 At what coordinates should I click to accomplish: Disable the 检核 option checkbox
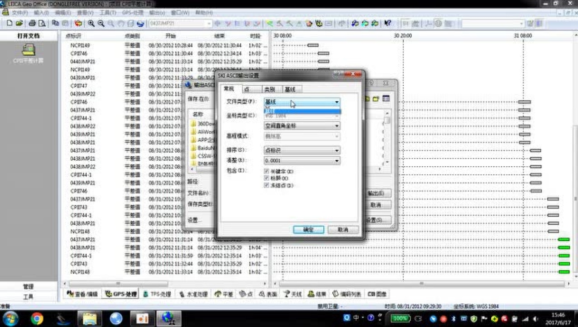pyautogui.click(x=267, y=178)
